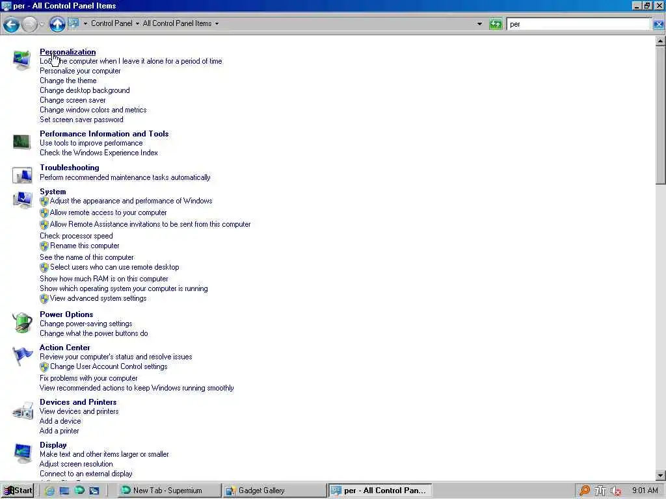
Task: Go back with the Back arrow button
Action: tap(11, 24)
